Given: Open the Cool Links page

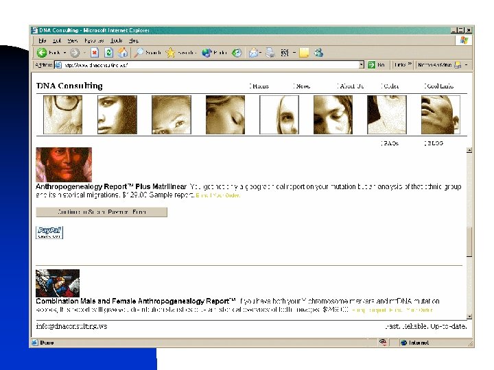Looking at the screenshot, I should (438, 86).
